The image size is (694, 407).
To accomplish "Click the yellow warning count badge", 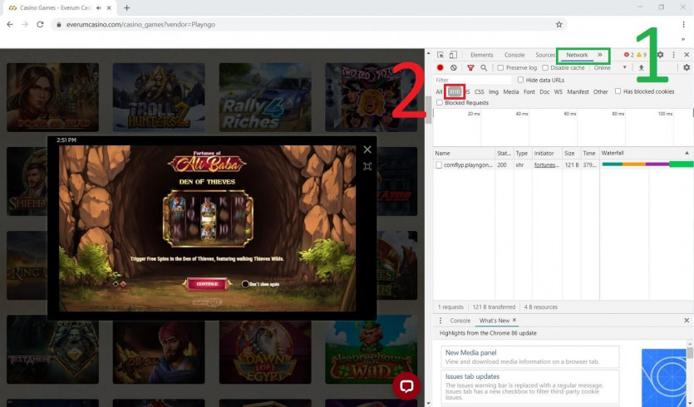I will (642, 55).
